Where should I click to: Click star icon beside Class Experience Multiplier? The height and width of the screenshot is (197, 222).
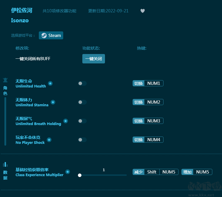point(68,172)
